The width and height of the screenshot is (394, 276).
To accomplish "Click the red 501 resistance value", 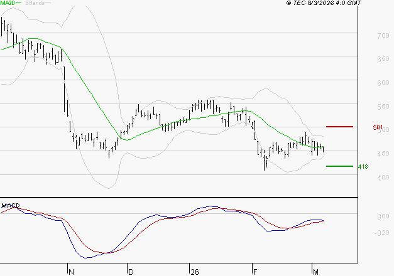I will [378, 127].
